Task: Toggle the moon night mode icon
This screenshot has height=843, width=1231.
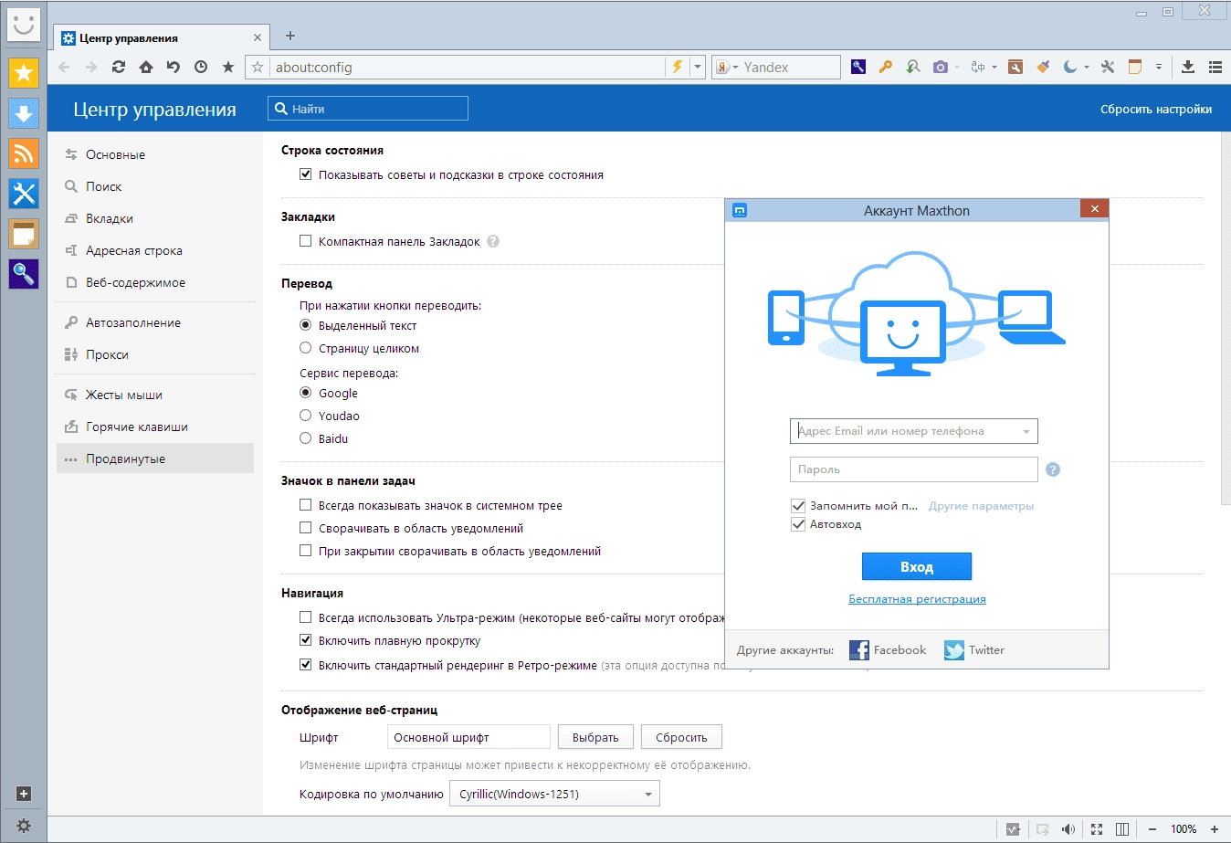Action: (x=1070, y=67)
